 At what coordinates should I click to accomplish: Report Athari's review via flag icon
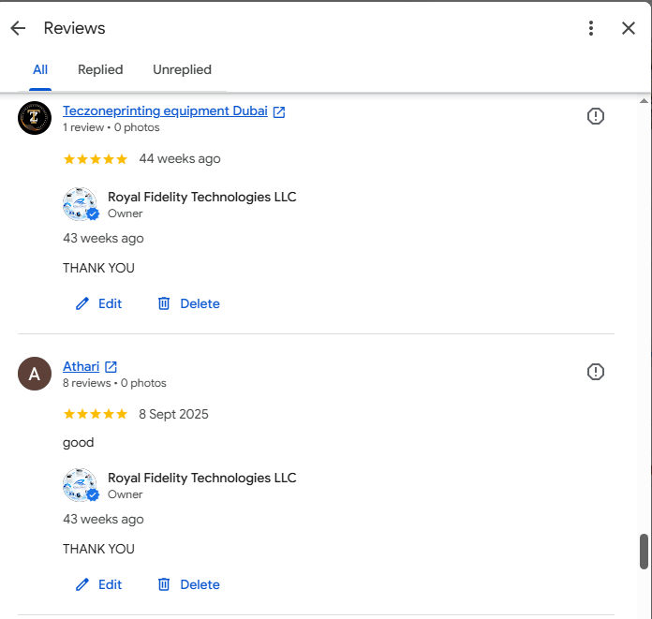[596, 372]
